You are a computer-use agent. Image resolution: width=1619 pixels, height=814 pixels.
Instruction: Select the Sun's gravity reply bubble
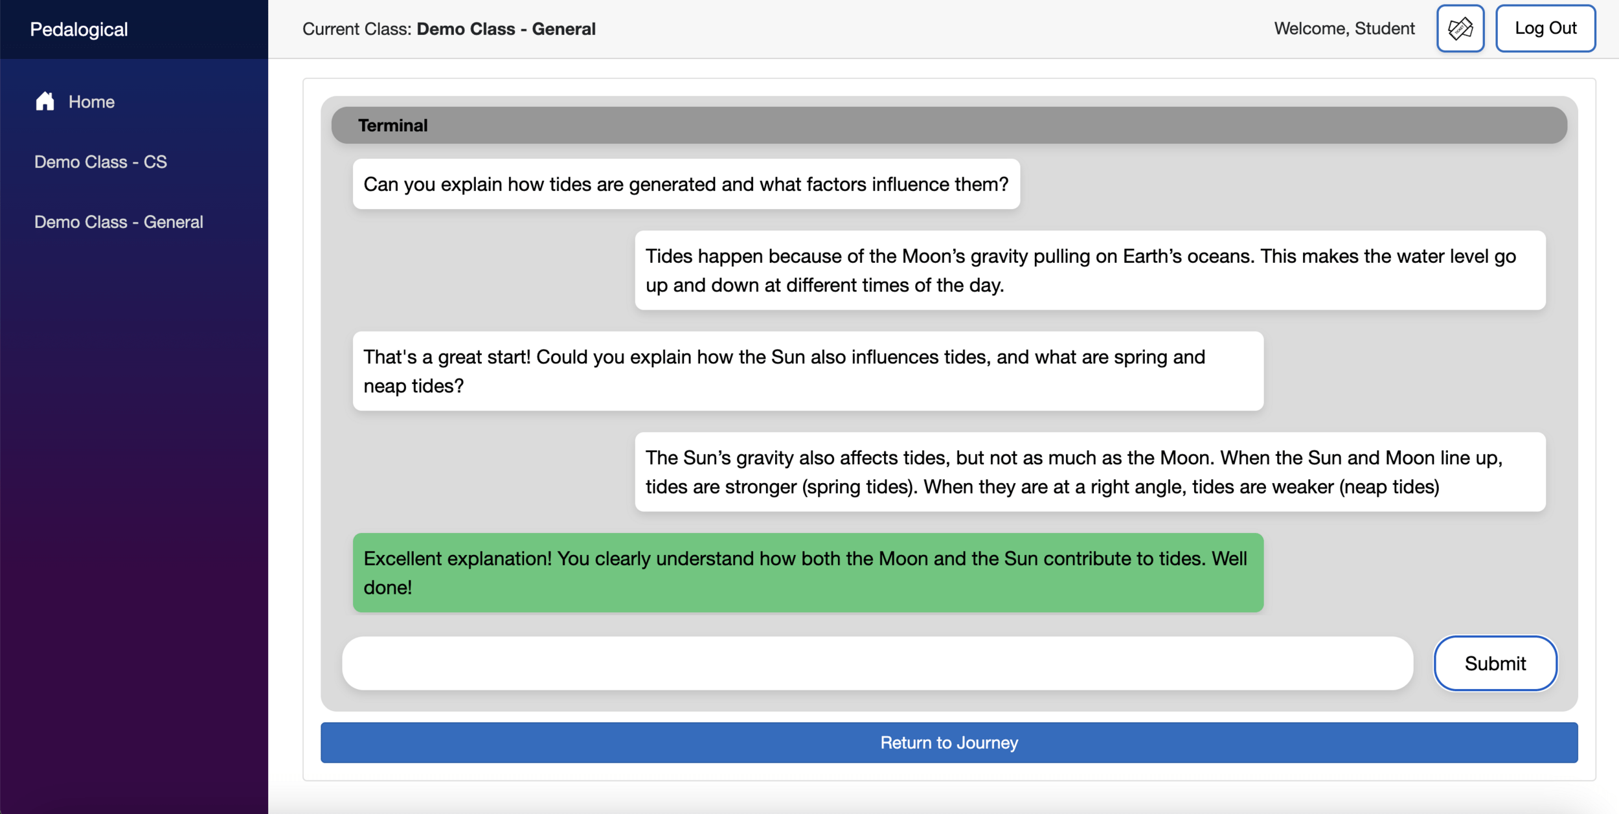pyautogui.click(x=1089, y=472)
